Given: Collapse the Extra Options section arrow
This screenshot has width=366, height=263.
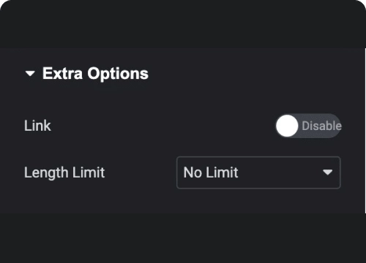Looking at the screenshot, I should (x=30, y=73).
